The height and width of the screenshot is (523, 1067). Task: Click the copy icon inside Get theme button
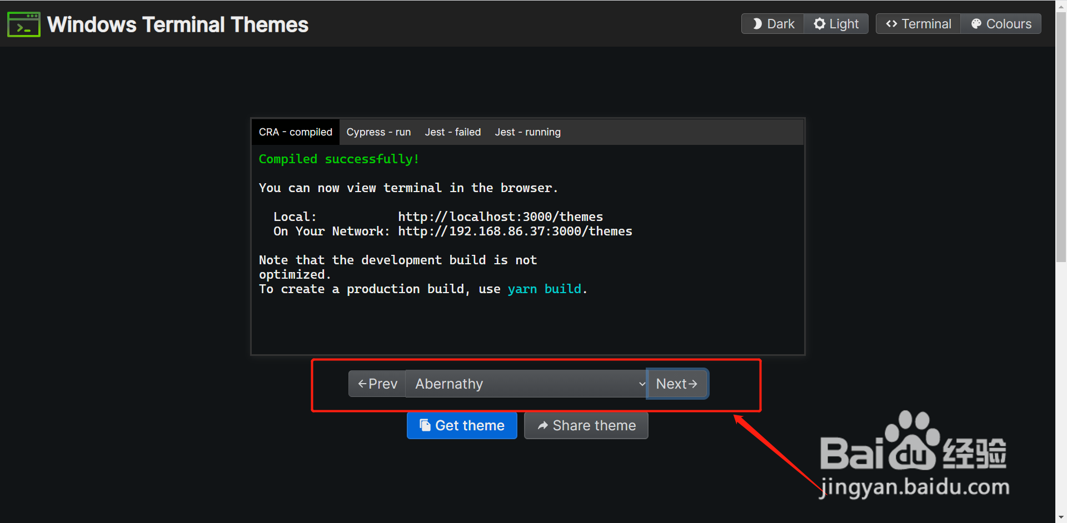[425, 425]
